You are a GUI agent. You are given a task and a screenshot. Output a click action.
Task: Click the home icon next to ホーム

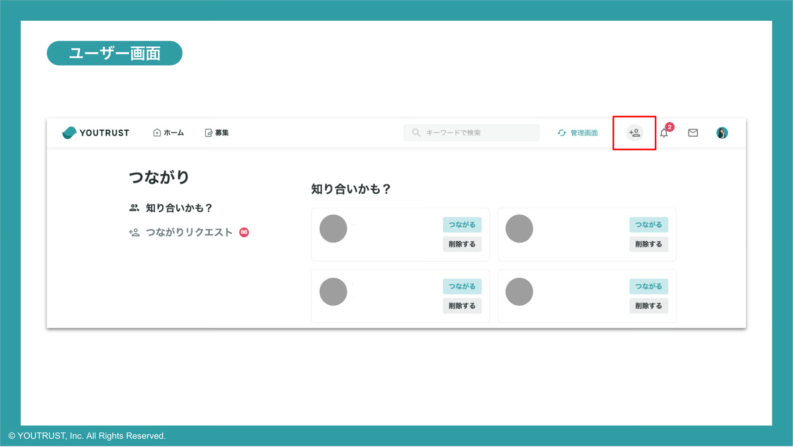pyautogui.click(x=157, y=132)
